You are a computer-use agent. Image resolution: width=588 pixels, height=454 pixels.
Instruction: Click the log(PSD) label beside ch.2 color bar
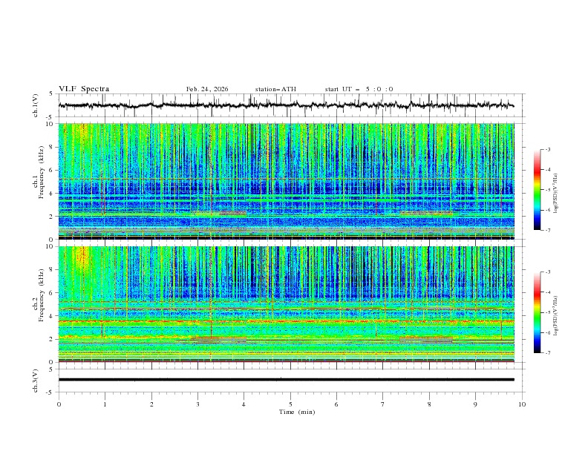pyautogui.click(x=556, y=316)
